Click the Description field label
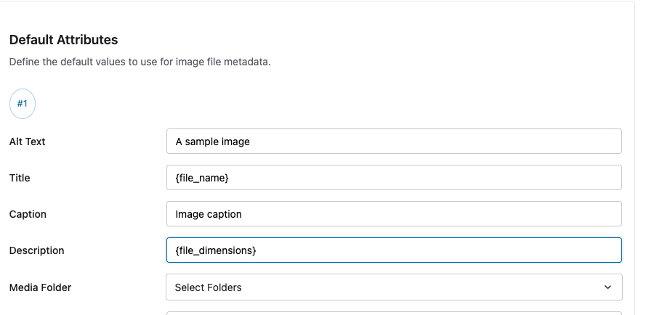Viewport: 646px width, 315px height. [36, 250]
